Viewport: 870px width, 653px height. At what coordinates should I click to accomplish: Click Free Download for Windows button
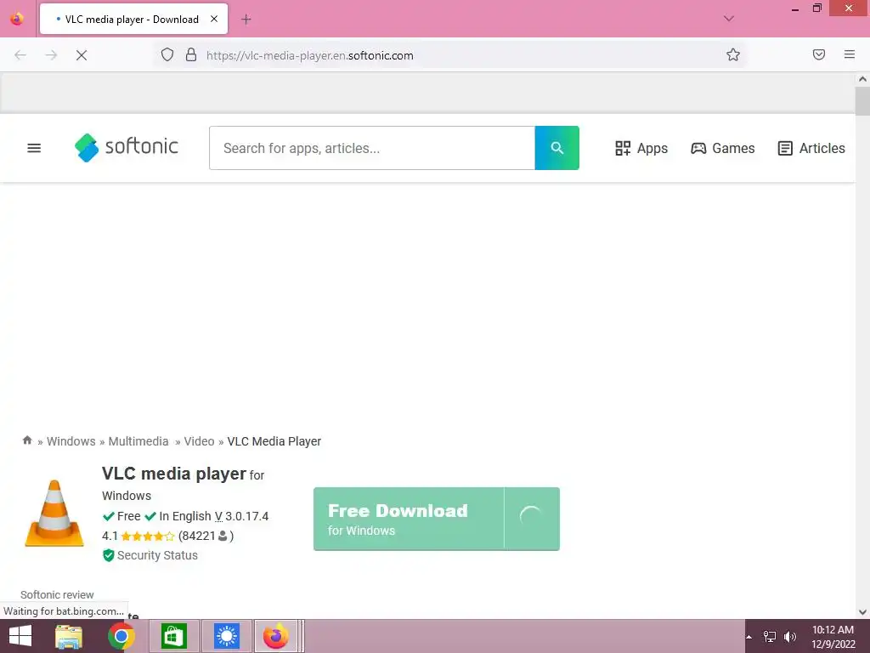tap(409, 520)
